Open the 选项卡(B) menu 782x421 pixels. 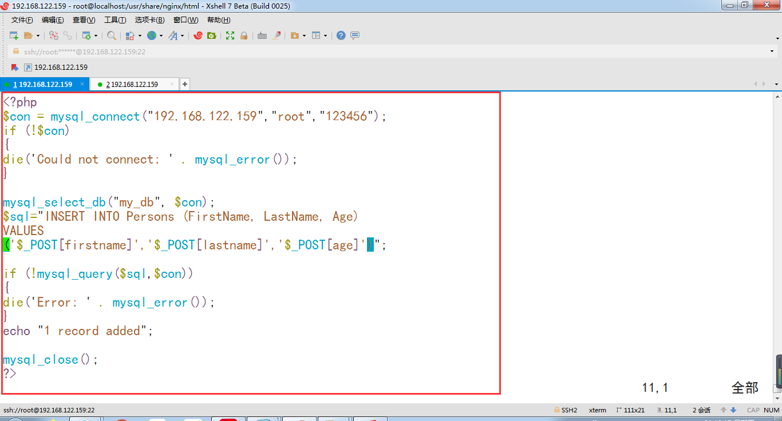(150, 20)
